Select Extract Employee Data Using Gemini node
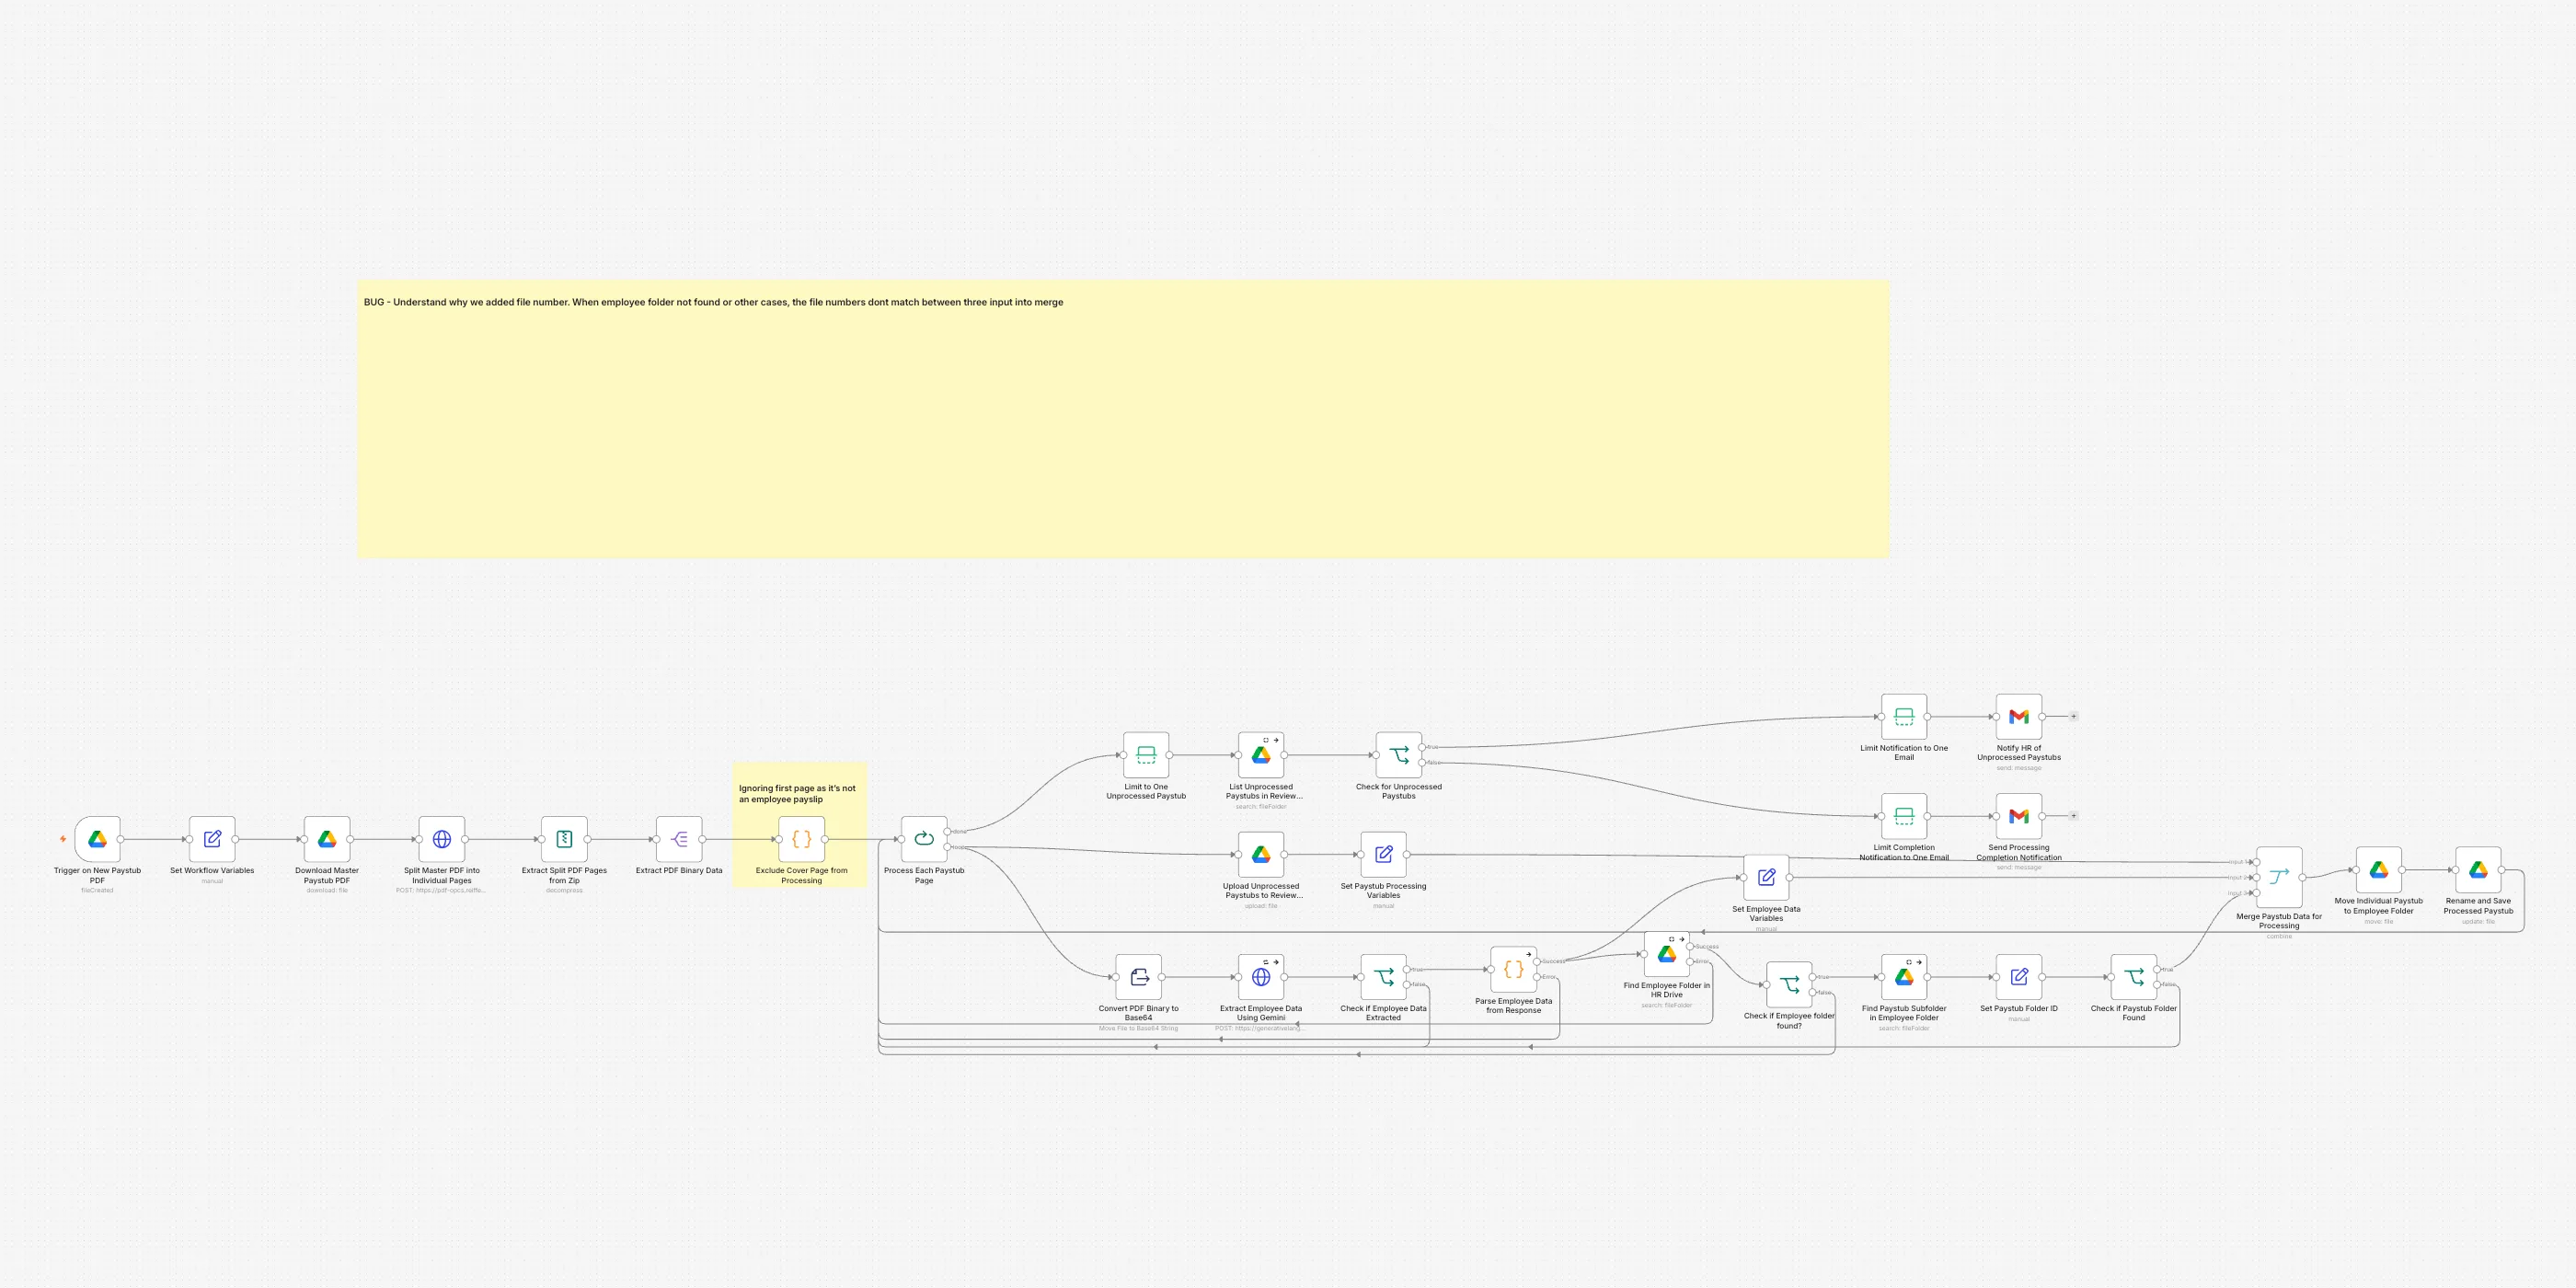 pos(1261,977)
